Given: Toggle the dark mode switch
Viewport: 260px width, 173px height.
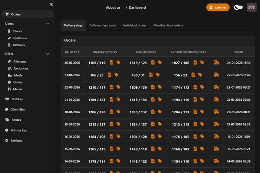Looking at the screenshot, I should [238, 7].
